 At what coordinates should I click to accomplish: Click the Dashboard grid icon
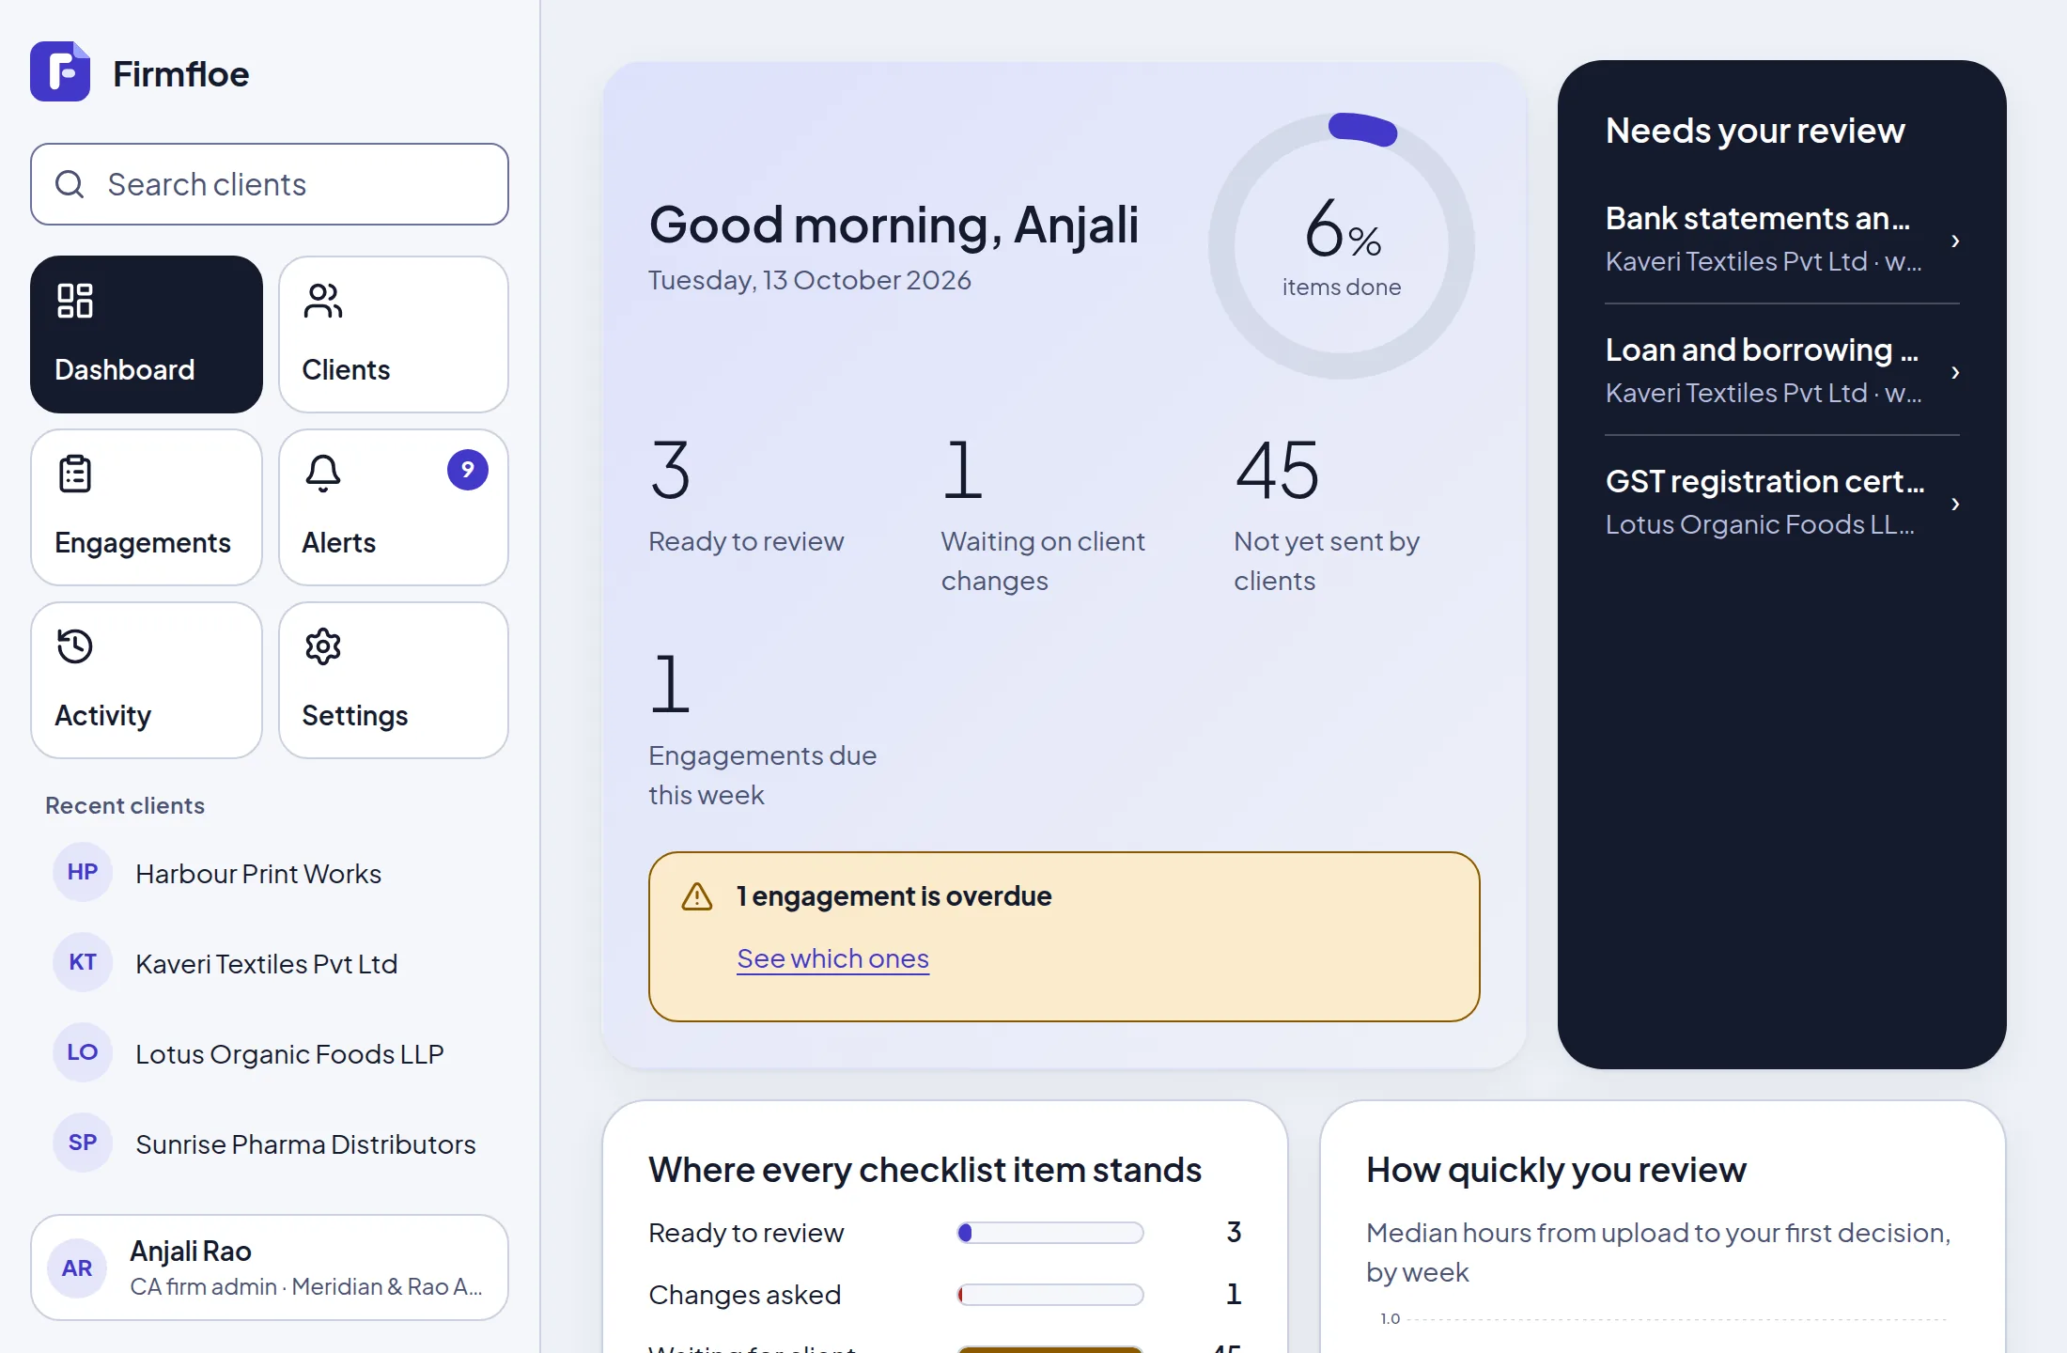pos(75,301)
